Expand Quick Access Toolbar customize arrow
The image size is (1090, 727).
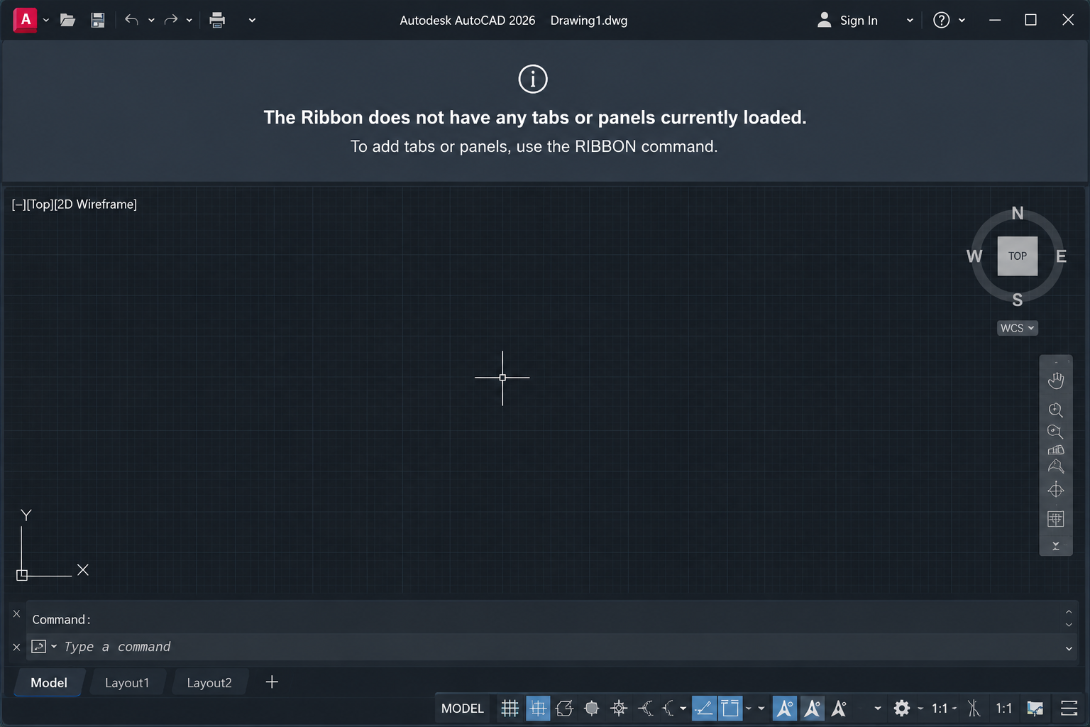click(252, 21)
